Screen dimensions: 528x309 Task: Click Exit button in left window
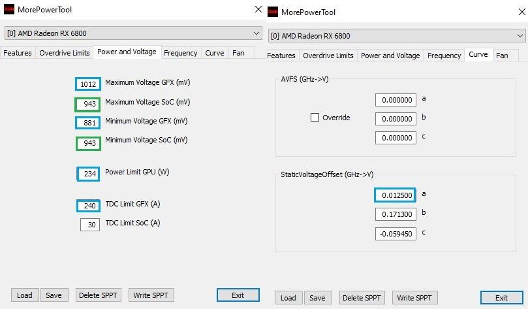pos(238,295)
